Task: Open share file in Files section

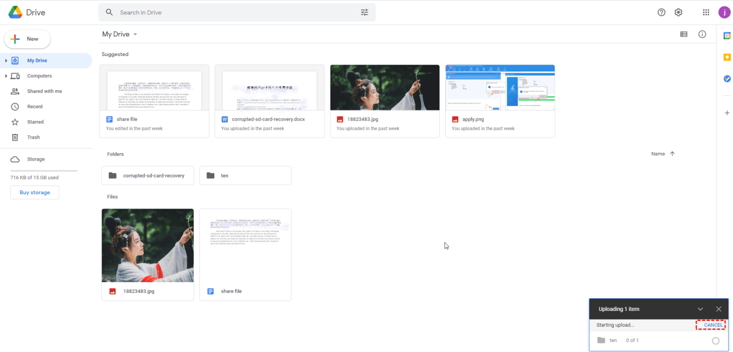Action: tap(245, 254)
